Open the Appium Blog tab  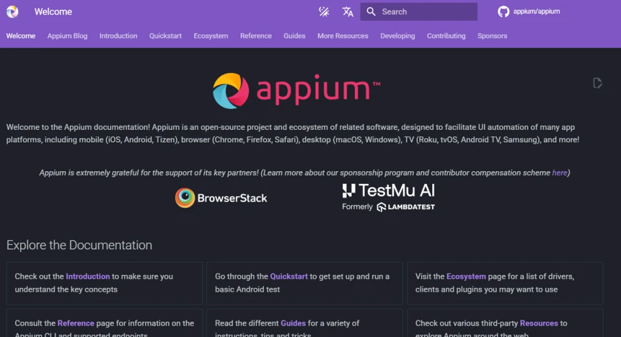67,36
